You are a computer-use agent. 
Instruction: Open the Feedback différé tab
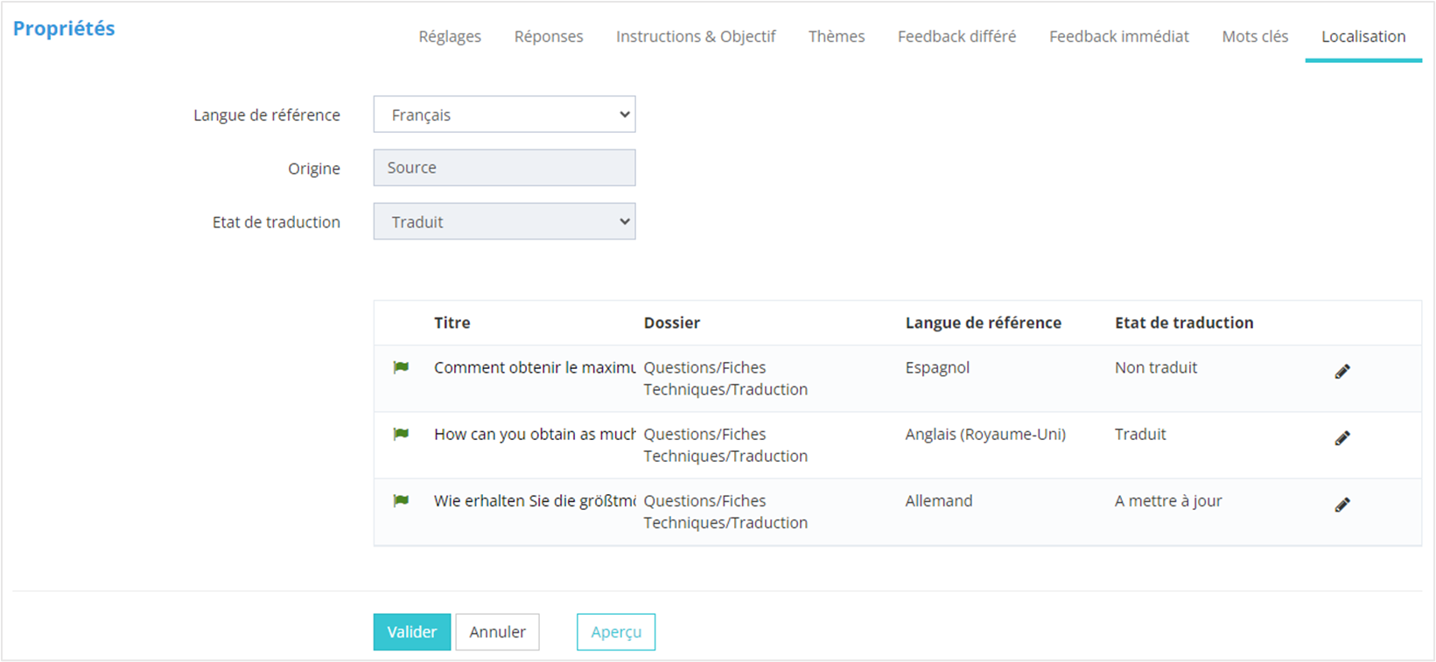(956, 37)
